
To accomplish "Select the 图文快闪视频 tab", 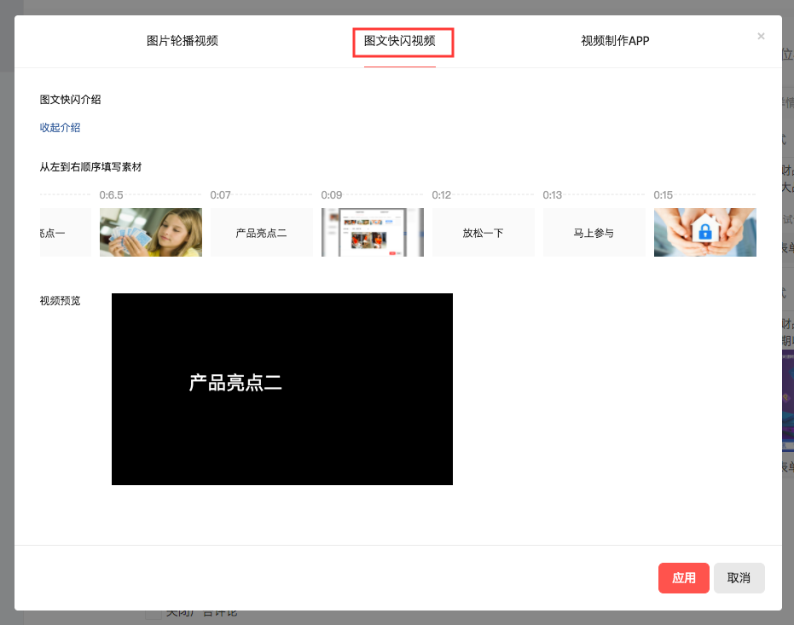I will 400,41.
